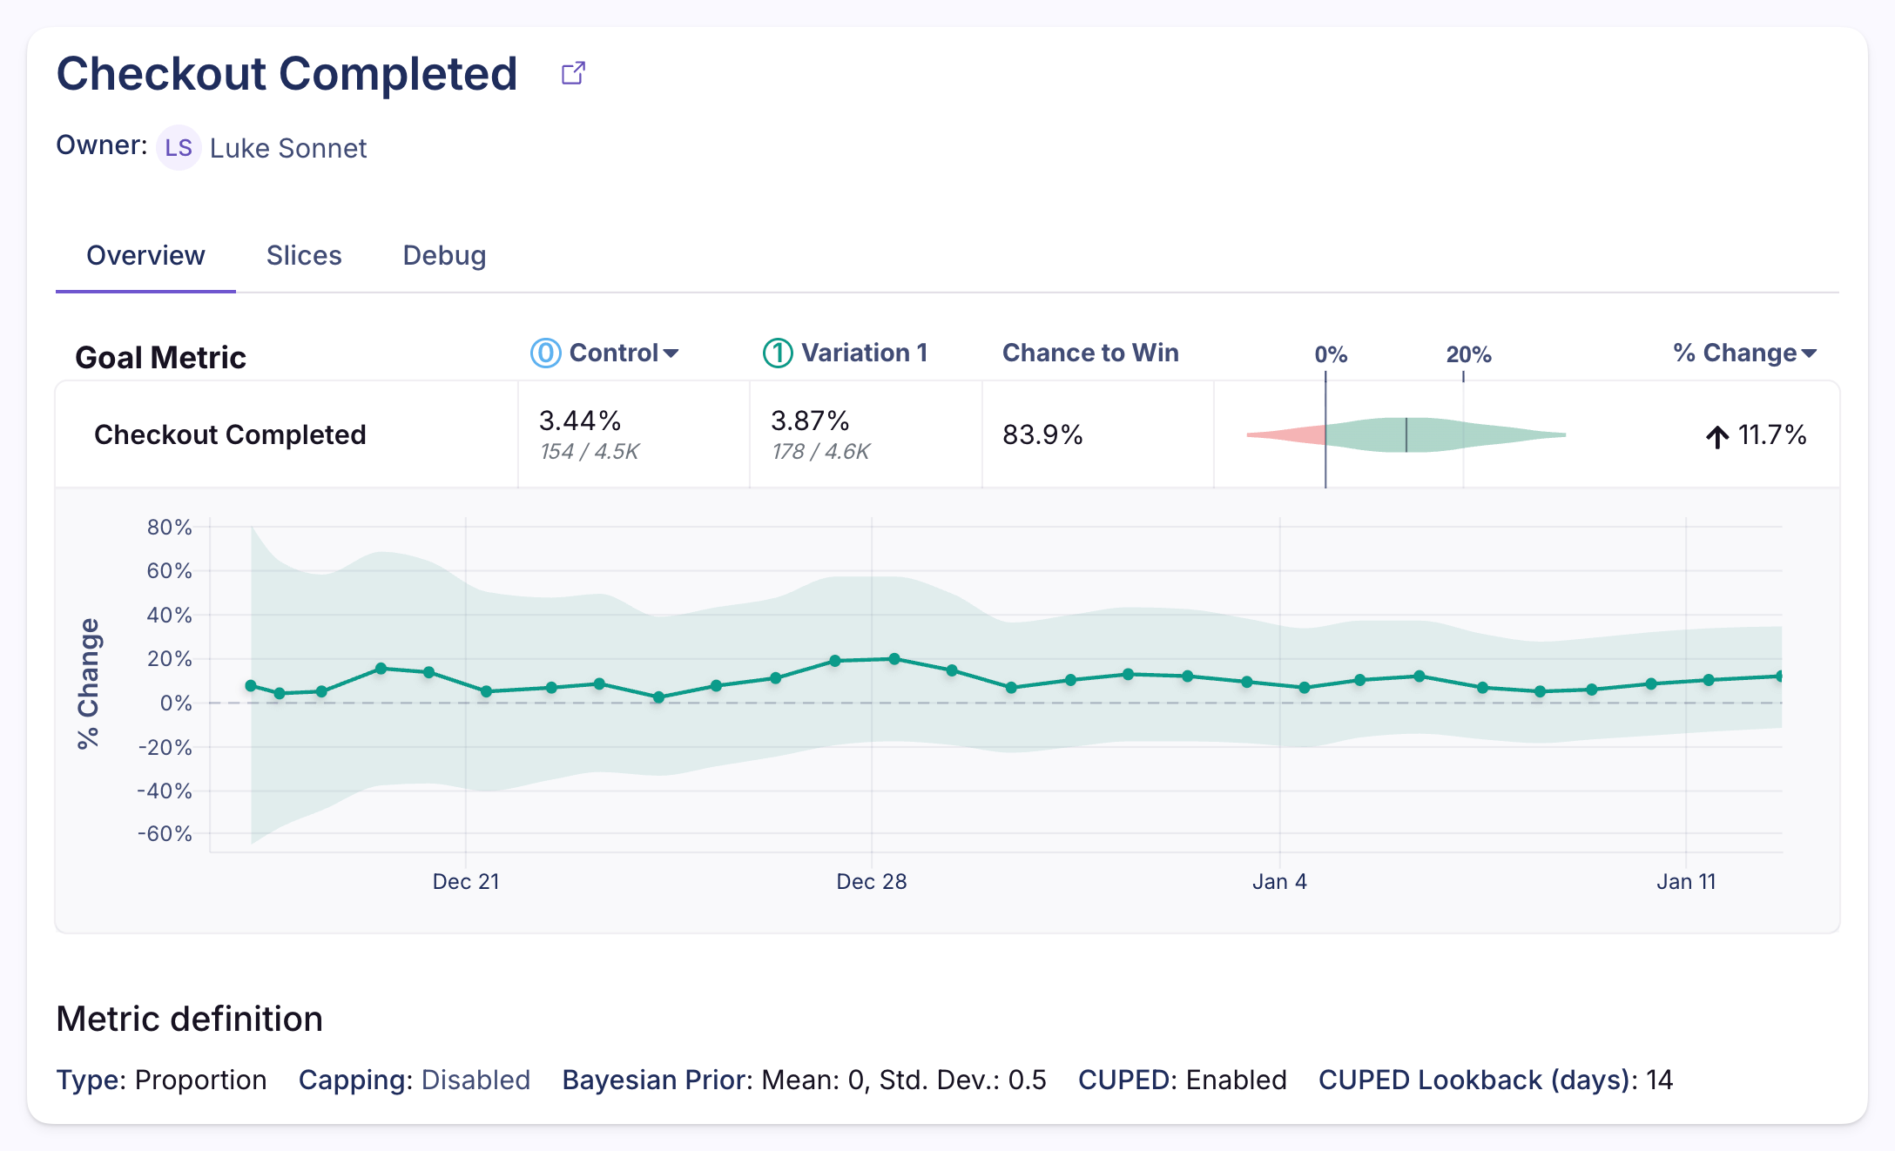Click the LS owner avatar
The width and height of the screenshot is (1895, 1151).
pyautogui.click(x=179, y=148)
